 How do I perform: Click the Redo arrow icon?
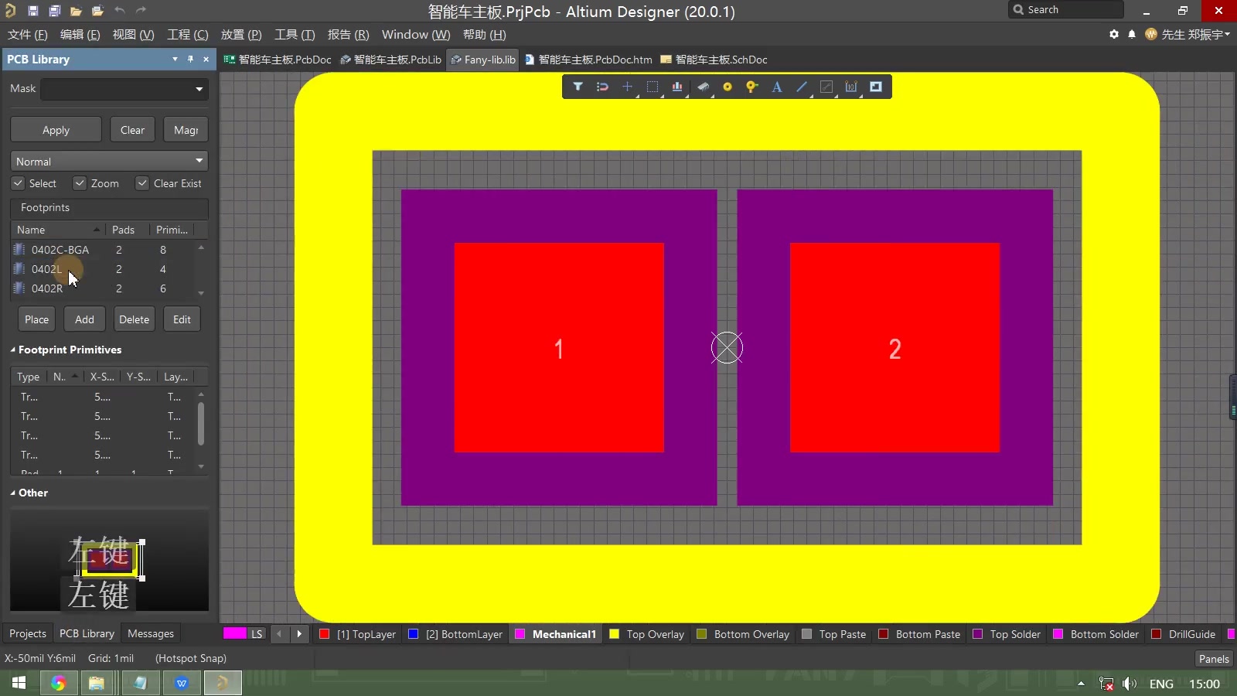click(141, 11)
